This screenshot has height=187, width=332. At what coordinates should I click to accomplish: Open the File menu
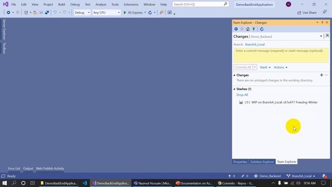(13, 5)
